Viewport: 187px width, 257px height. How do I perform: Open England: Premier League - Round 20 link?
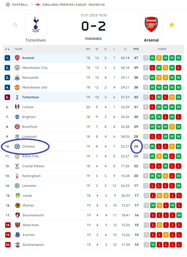(x=74, y=5)
